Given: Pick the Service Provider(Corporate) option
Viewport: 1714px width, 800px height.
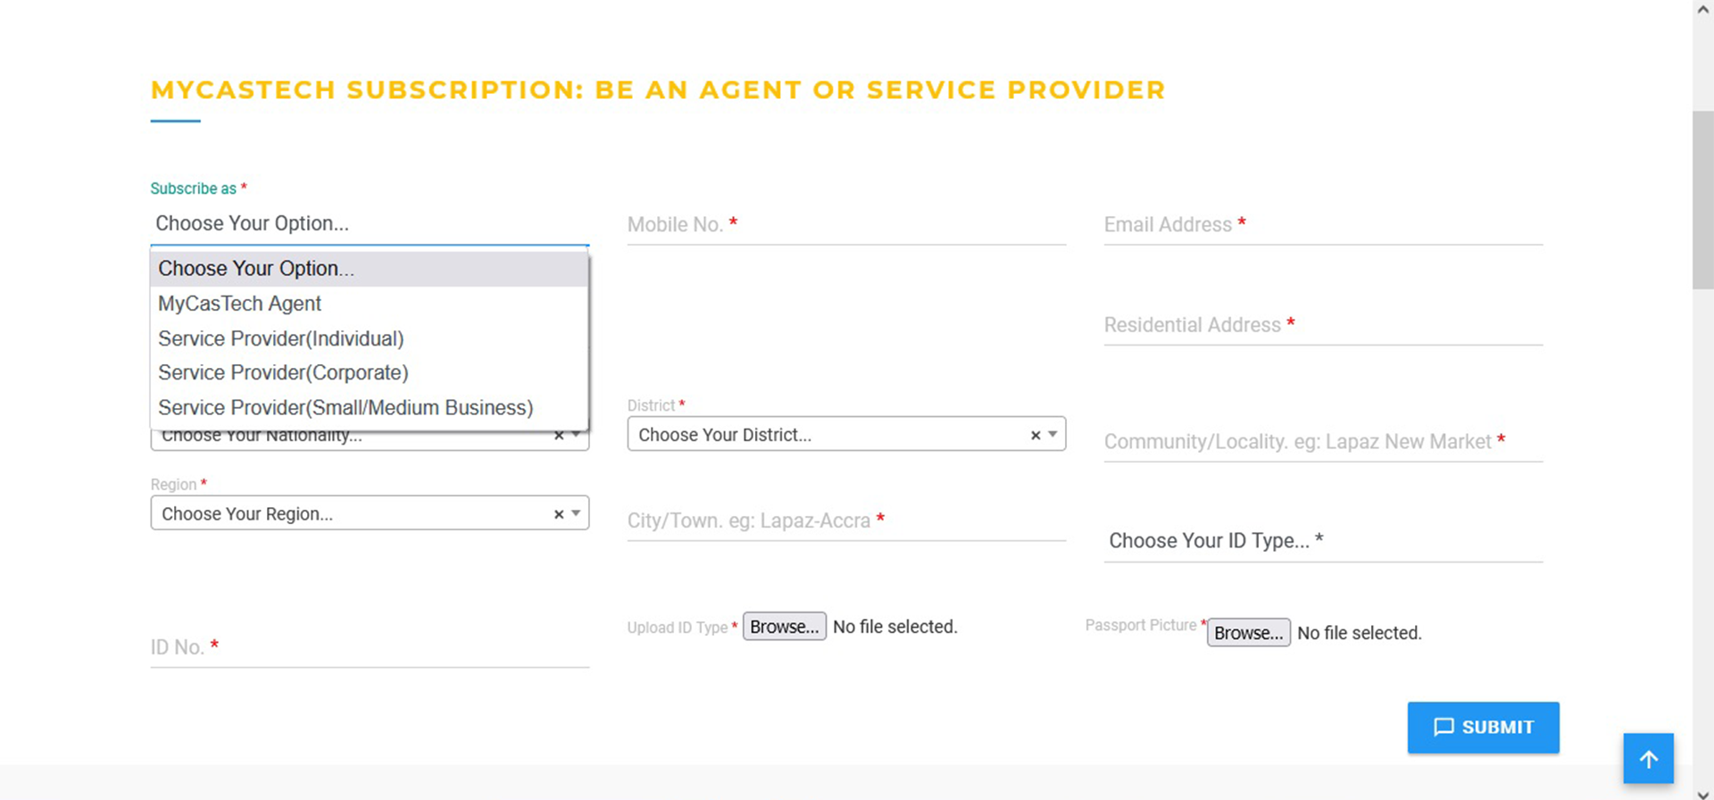Looking at the screenshot, I should point(283,372).
